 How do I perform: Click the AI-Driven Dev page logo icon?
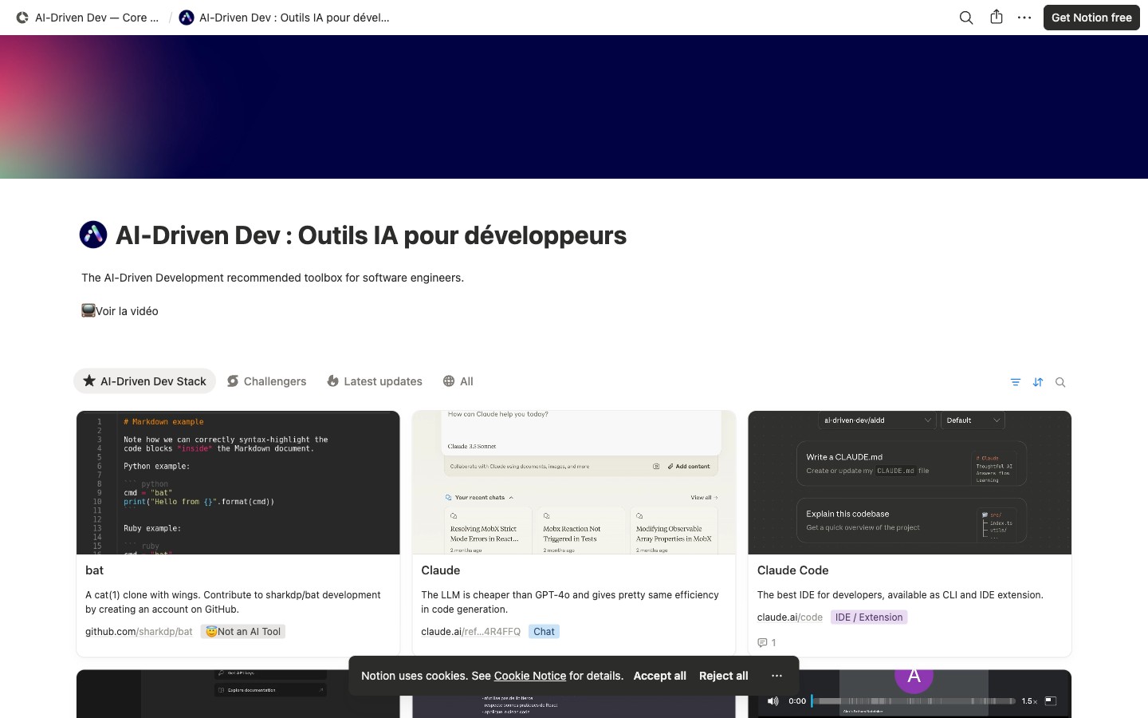pos(93,235)
